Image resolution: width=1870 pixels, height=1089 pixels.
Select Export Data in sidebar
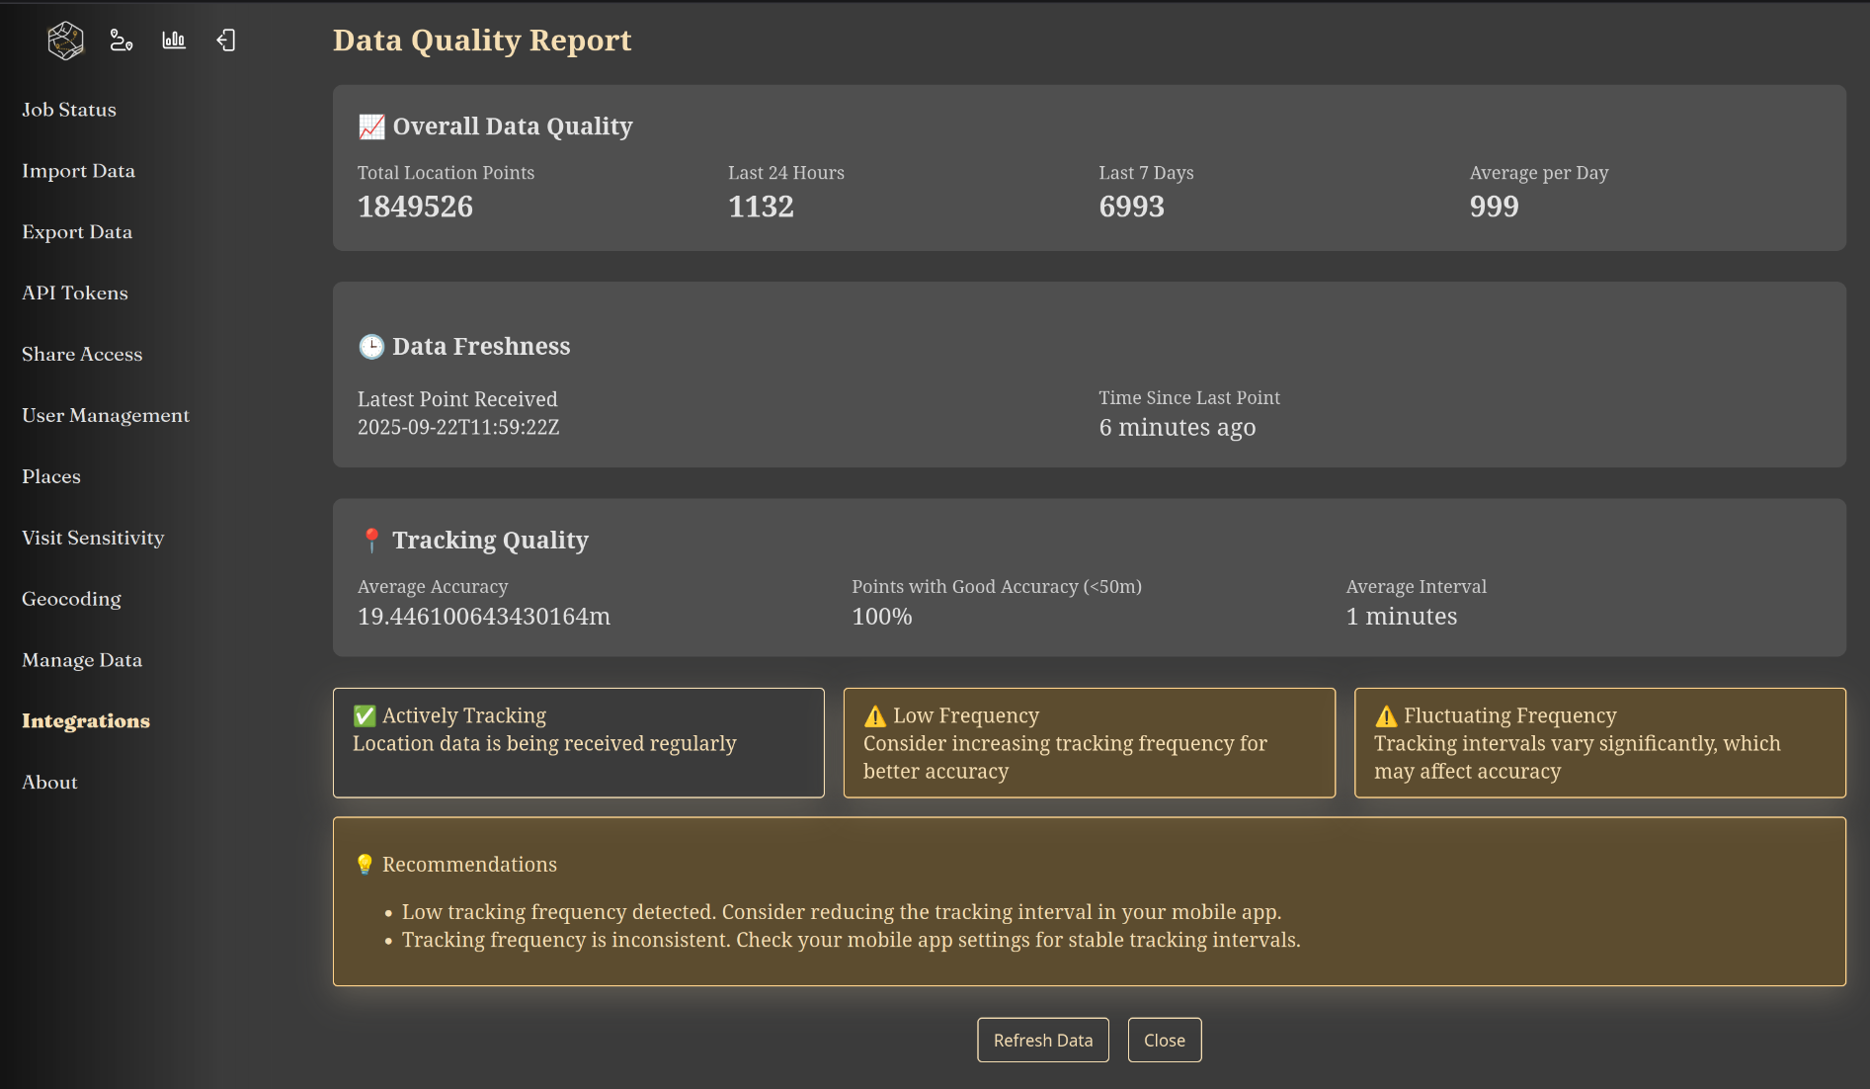click(77, 232)
